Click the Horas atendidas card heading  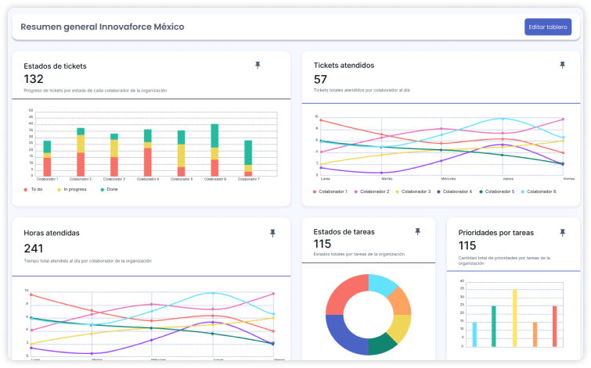[x=52, y=233]
